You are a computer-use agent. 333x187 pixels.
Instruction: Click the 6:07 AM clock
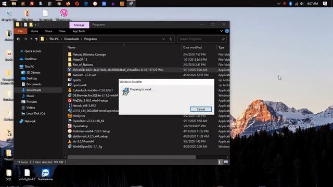point(313,4)
